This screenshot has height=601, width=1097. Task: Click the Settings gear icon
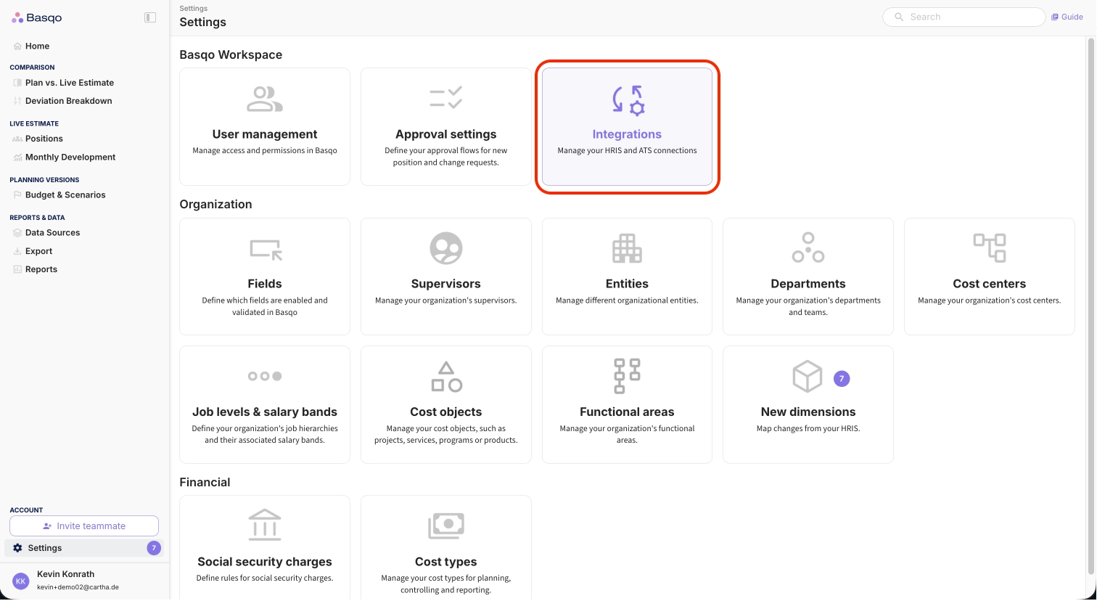point(17,548)
